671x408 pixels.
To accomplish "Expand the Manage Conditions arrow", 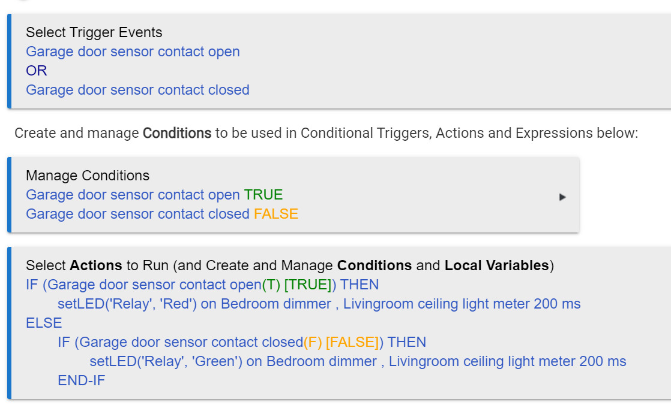I will (562, 197).
